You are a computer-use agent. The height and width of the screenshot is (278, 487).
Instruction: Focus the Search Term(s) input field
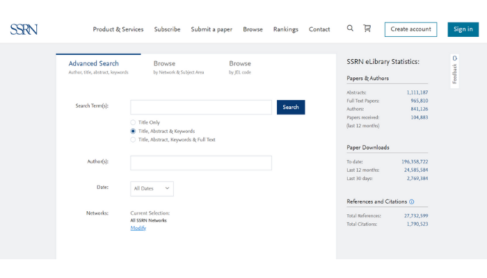pos(201,107)
